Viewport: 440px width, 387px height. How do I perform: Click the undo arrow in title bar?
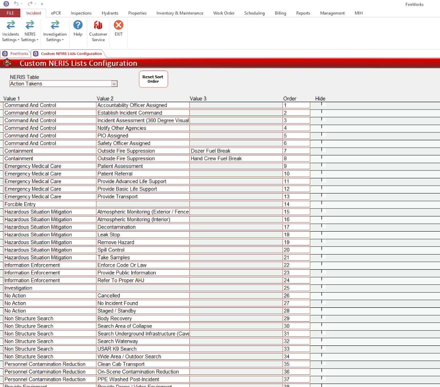pyautogui.click(x=16, y=4)
